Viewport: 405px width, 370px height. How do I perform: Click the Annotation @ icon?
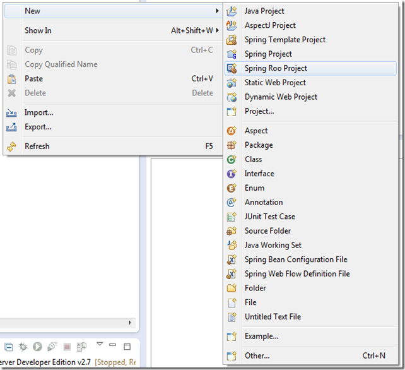232,202
